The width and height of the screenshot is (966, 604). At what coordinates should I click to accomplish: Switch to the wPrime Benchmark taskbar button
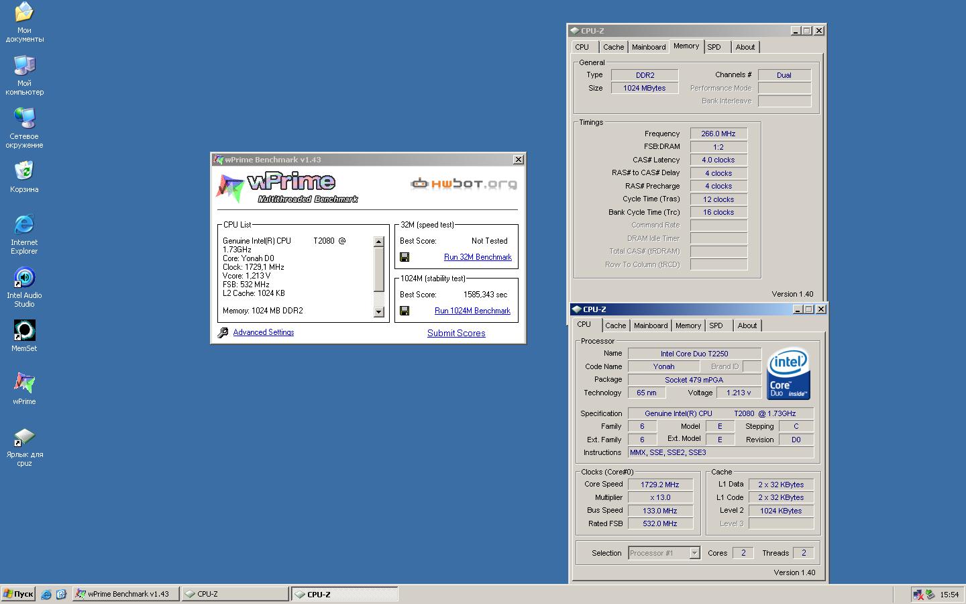pyautogui.click(x=125, y=594)
